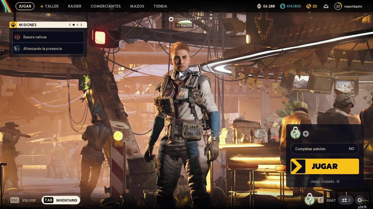Open INVENTARIO with the TAB button

tap(61, 200)
